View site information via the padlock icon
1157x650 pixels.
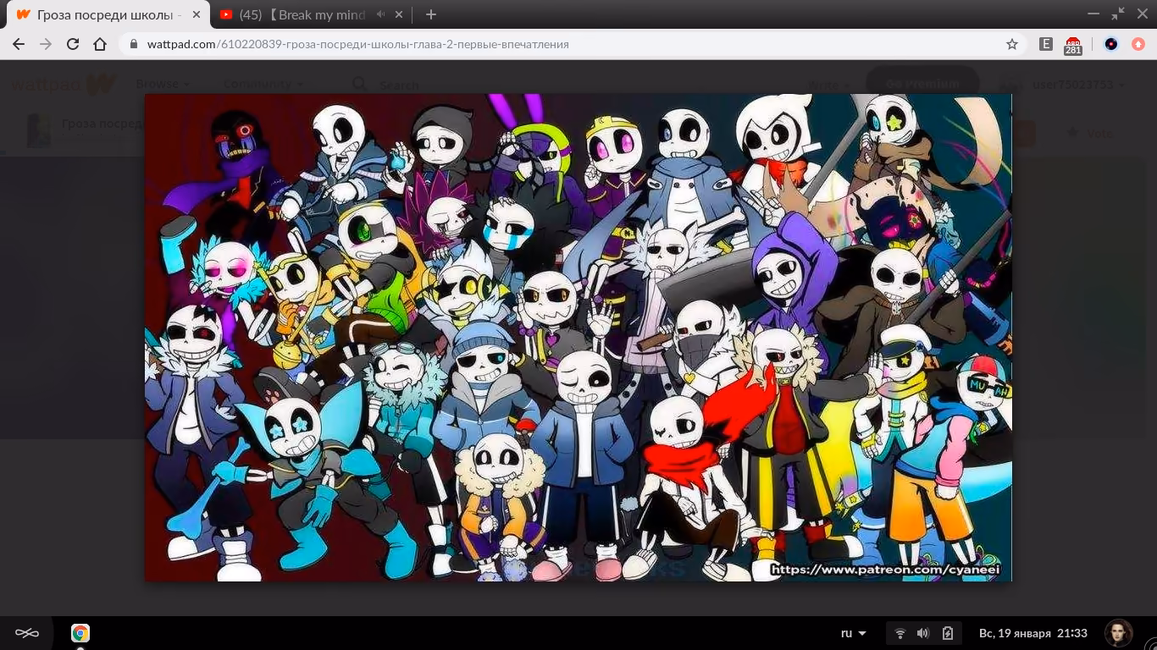(x=133, y=44)
